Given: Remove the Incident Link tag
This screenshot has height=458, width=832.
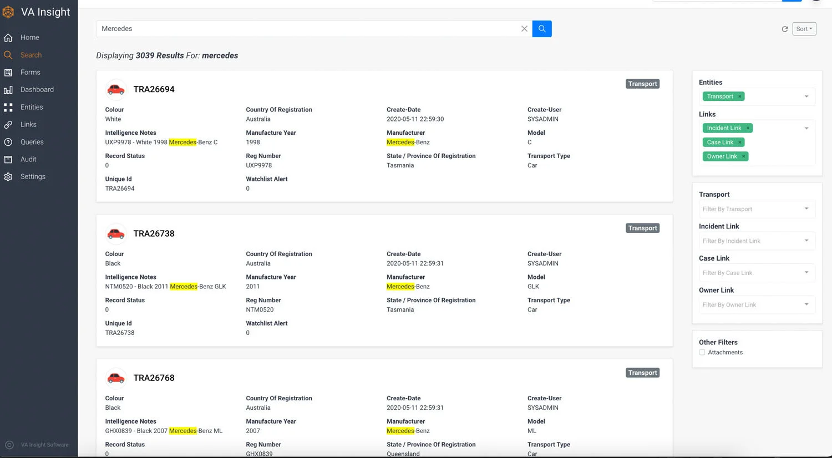Looking at the screenshot, I should click(x=748, y=128).
